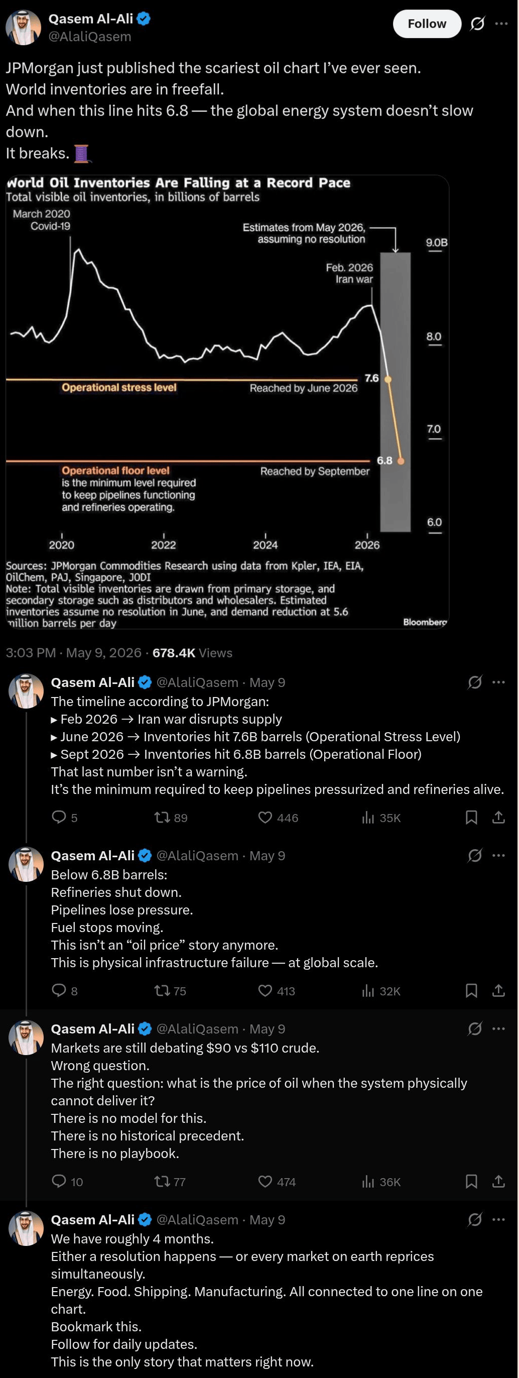Click the Follow button
This screenshot has height=1378, width=519.
pos(427,24)
